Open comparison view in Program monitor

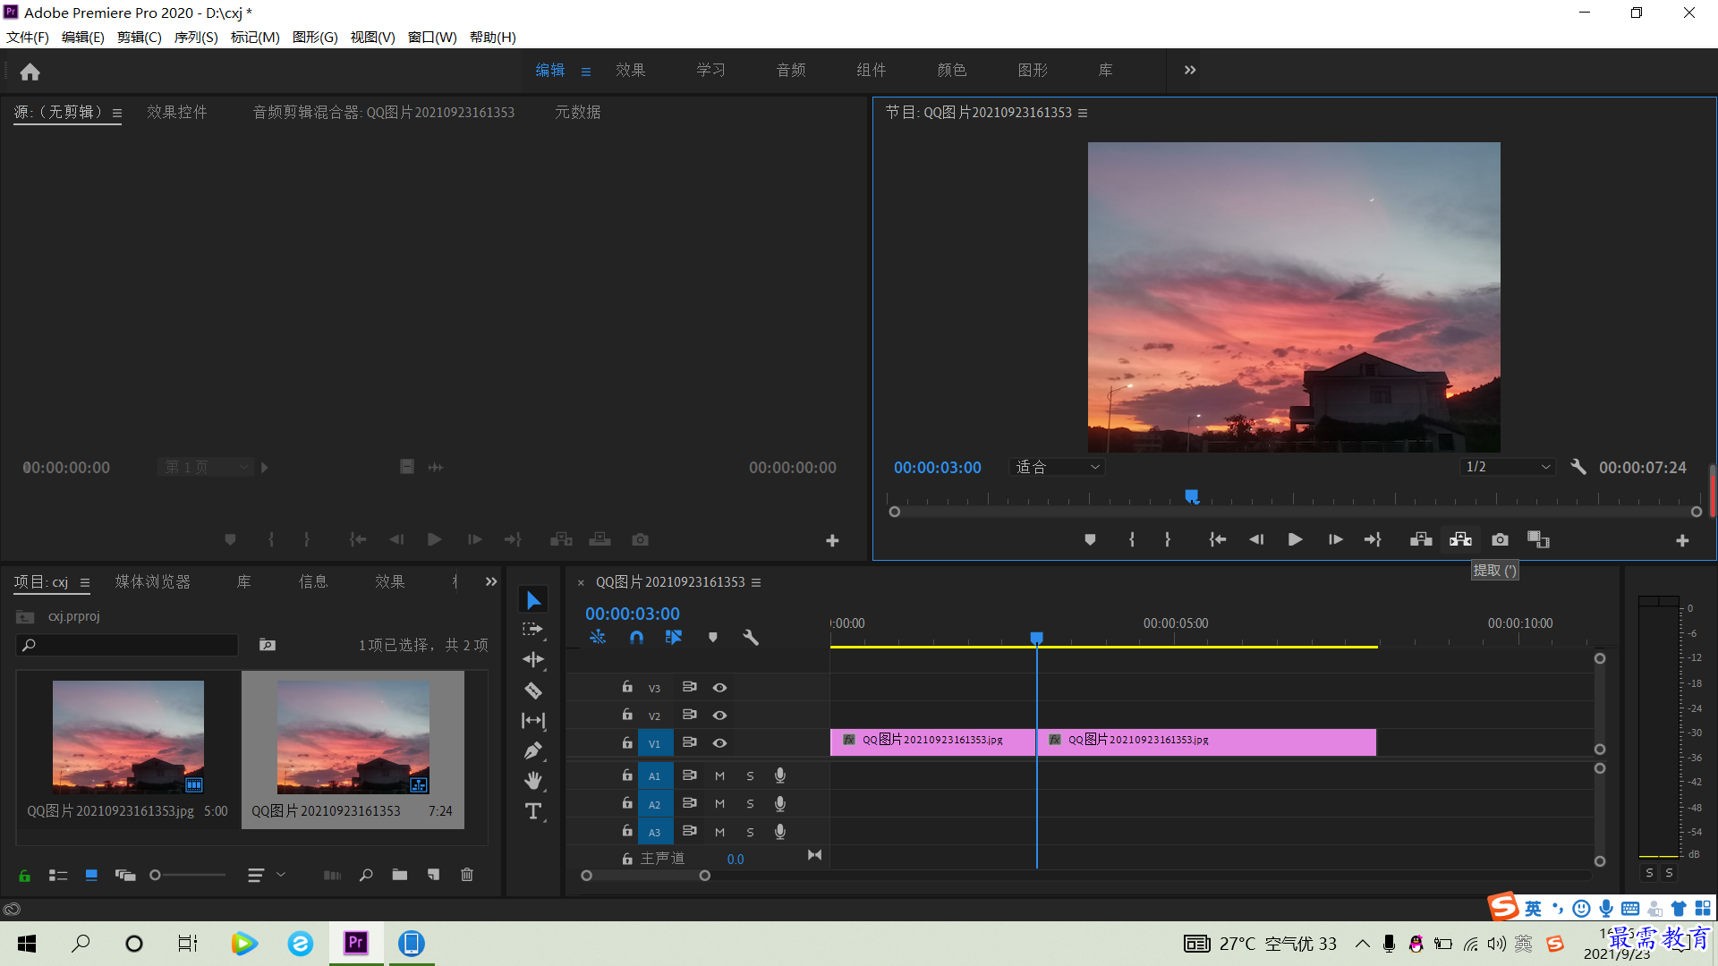pyautogui.click(x=1539, y=539)
